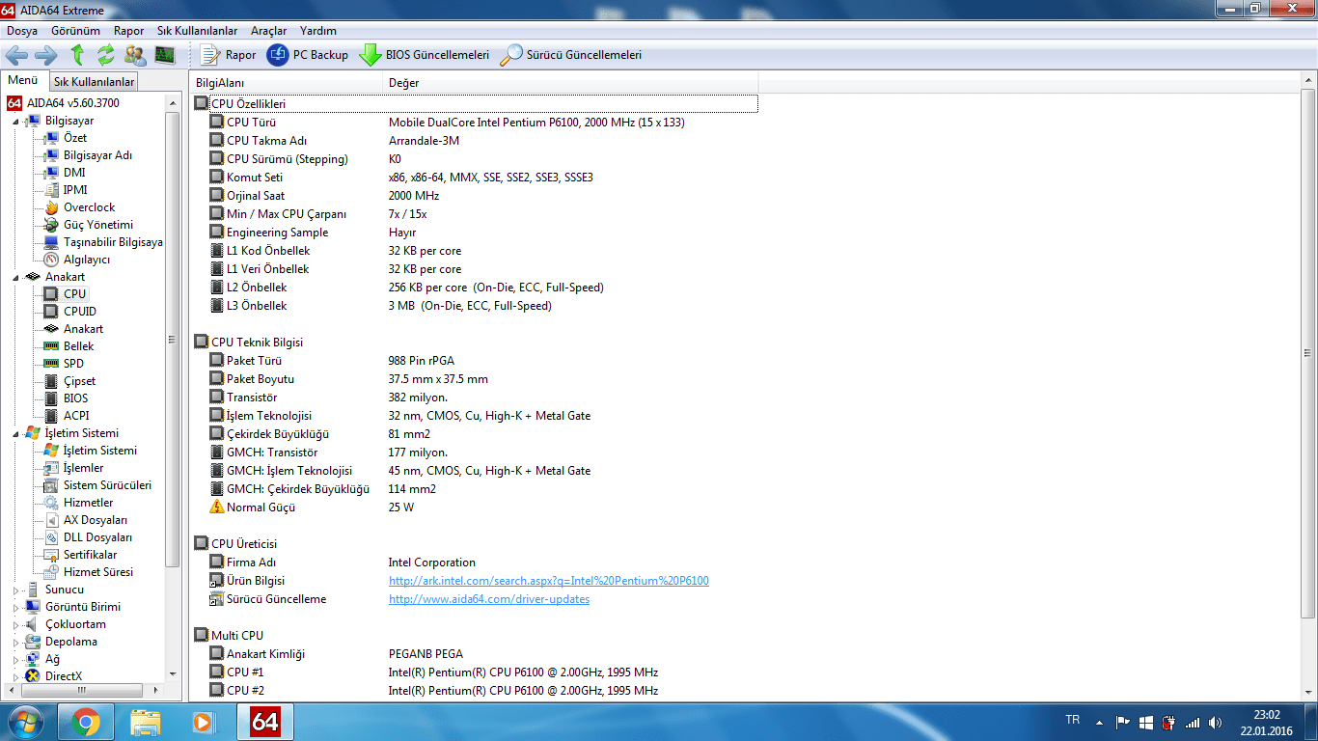Expand the Depolama tree node
This screenshot has height=741, width=1318.
[x=14, y=643]
